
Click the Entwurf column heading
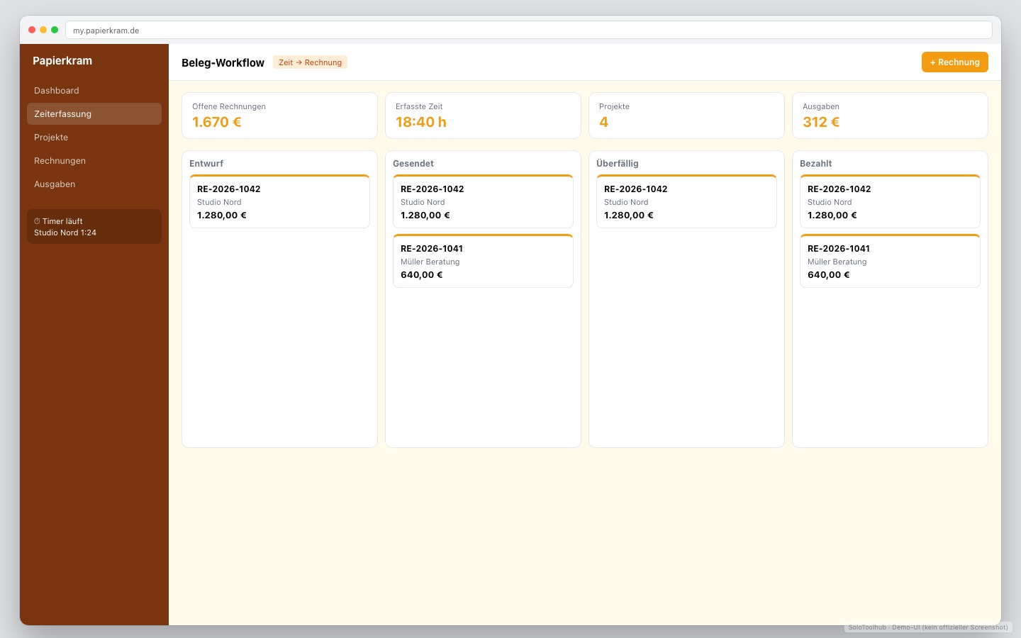(x=206, y=164)
